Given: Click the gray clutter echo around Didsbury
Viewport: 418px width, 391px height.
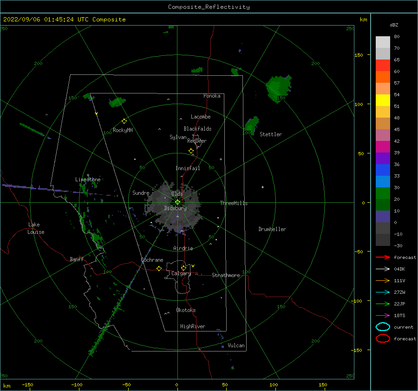Looking at the screenshot, I should point(175,208).
